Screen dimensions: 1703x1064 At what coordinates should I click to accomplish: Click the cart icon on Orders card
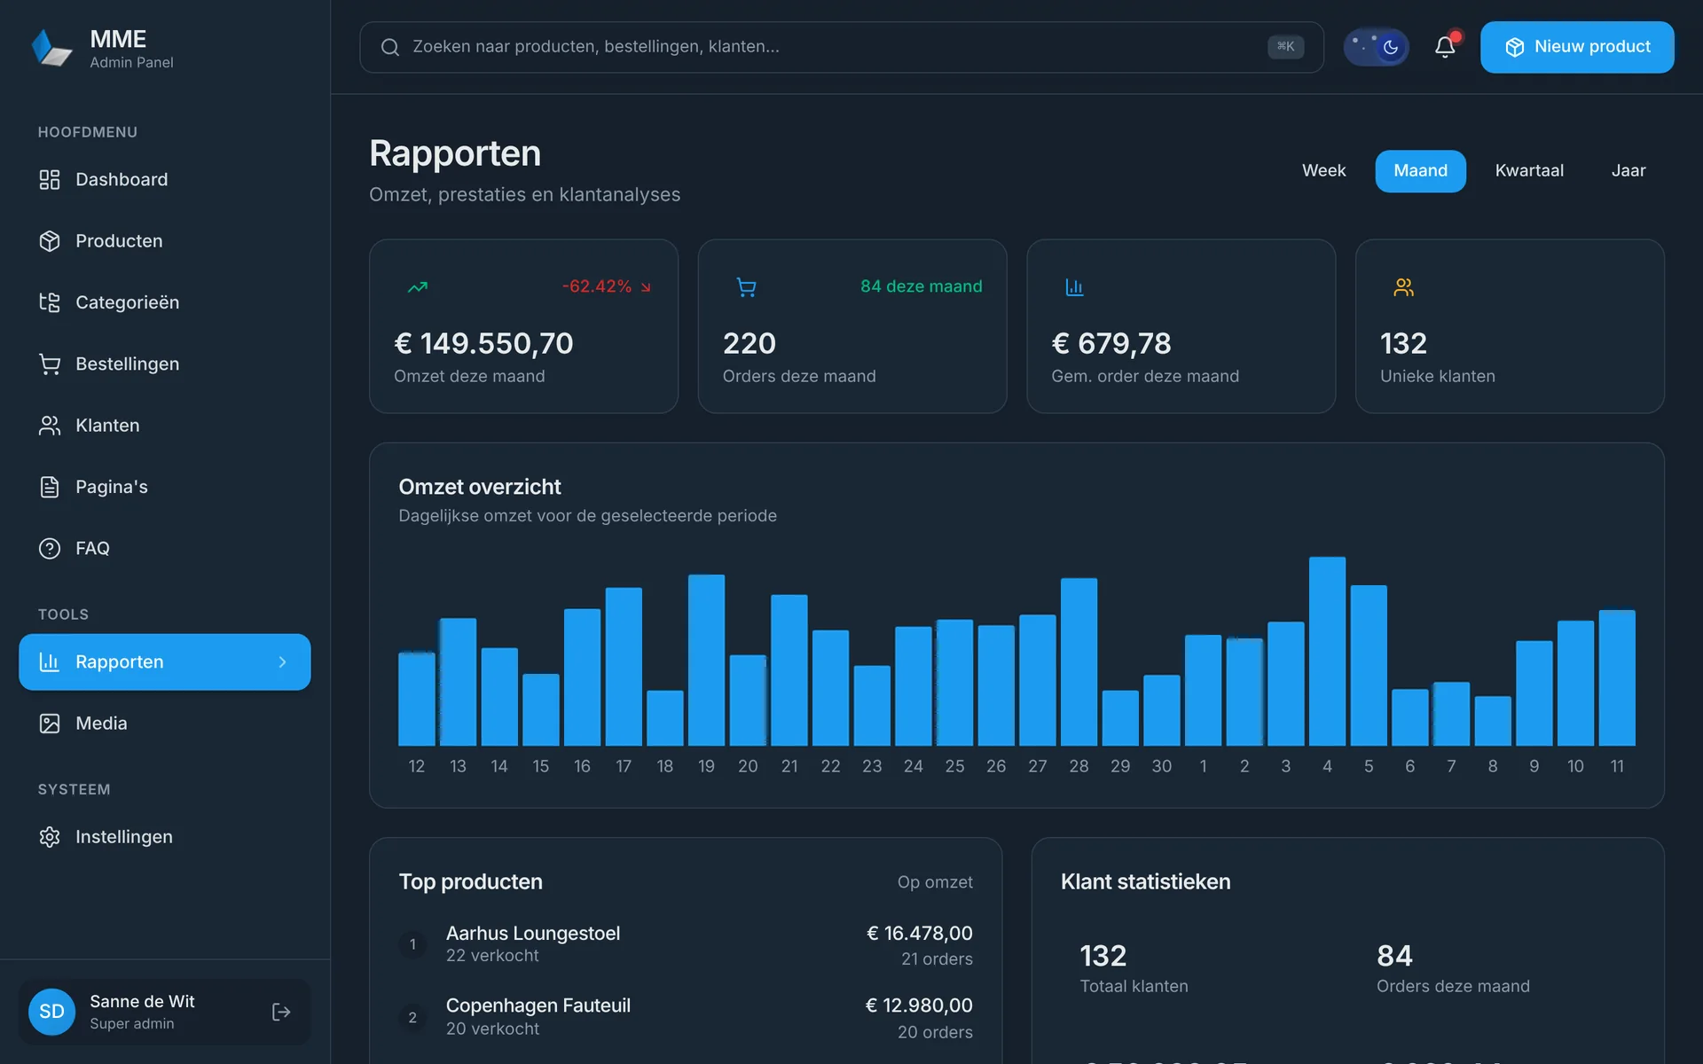point(747,287)
